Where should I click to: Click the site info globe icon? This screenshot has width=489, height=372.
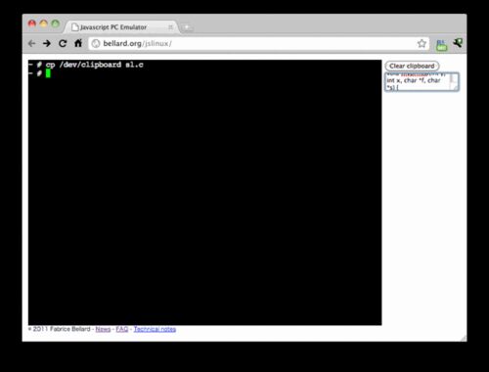pos(96,43)
